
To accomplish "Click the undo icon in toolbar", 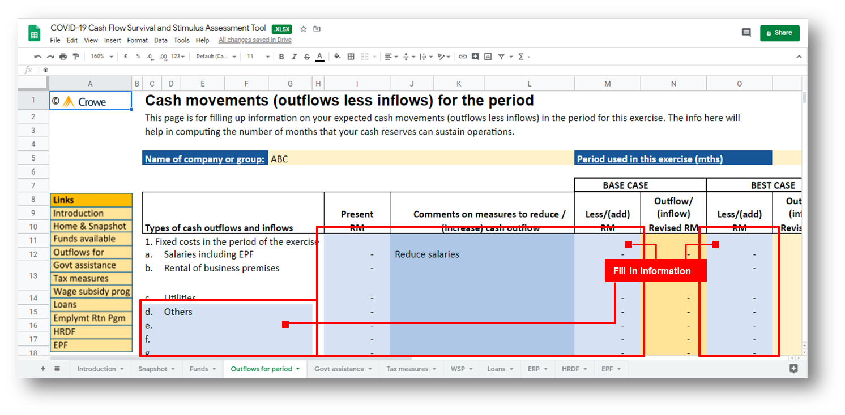I will click(37, 57).
